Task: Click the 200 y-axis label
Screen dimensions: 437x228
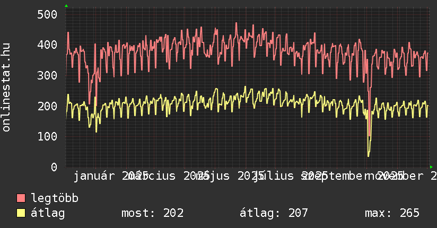Action: (47, 106)
